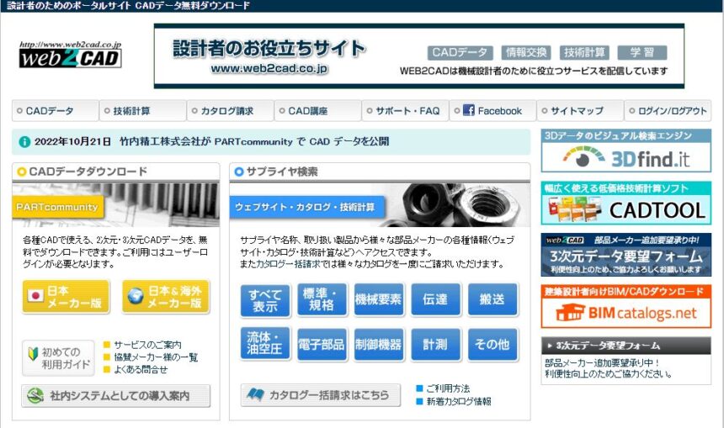Viewport: 724px width, 428px height.
Task: Click the book icon on catalog button
Action: click(255, 394)
